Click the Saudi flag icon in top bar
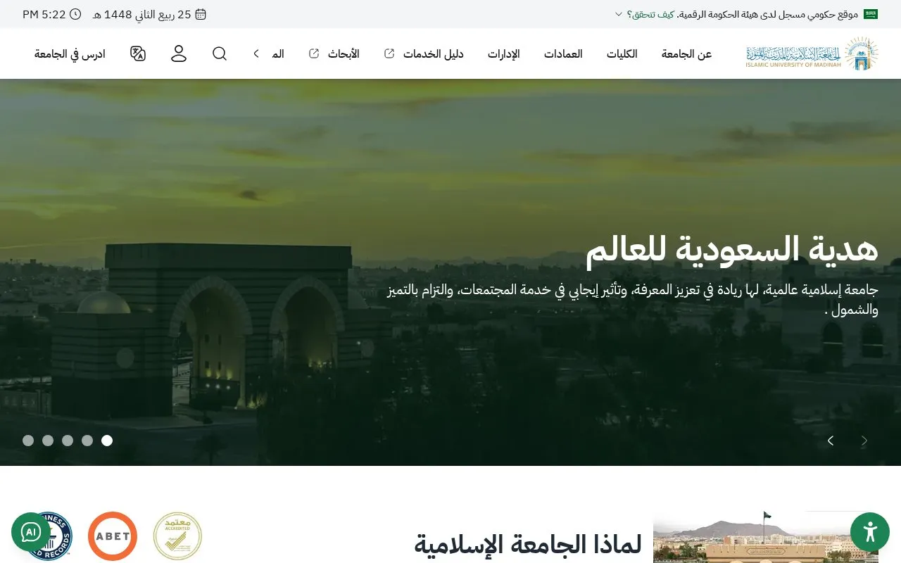Image resolution: width=901 pixels, height=563 pixels. pos(871,14)
